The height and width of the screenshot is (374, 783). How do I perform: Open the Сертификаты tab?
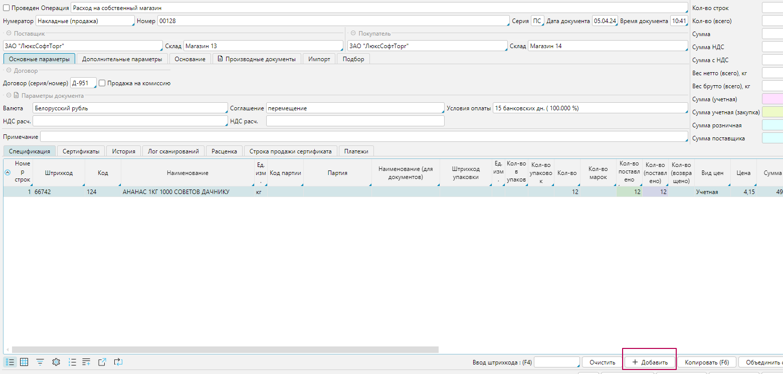[81, 151]
